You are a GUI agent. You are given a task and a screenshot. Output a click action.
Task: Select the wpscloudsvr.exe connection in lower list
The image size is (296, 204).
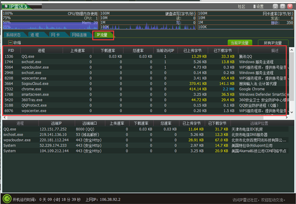(20, 140)
